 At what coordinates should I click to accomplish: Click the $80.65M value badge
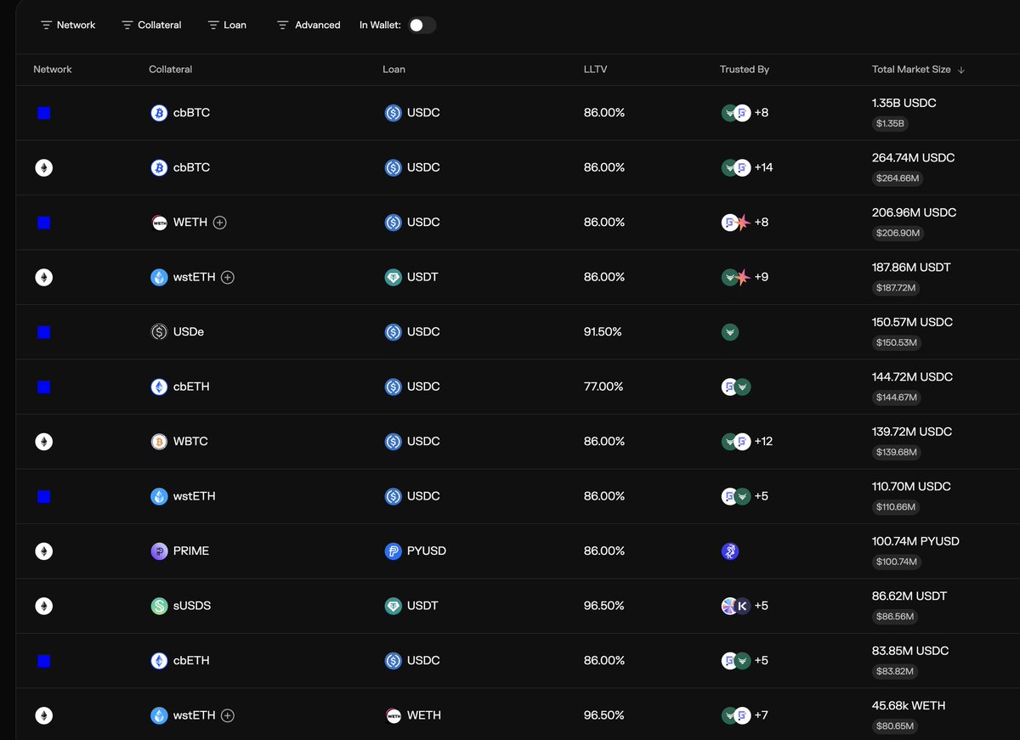(895, 726)
